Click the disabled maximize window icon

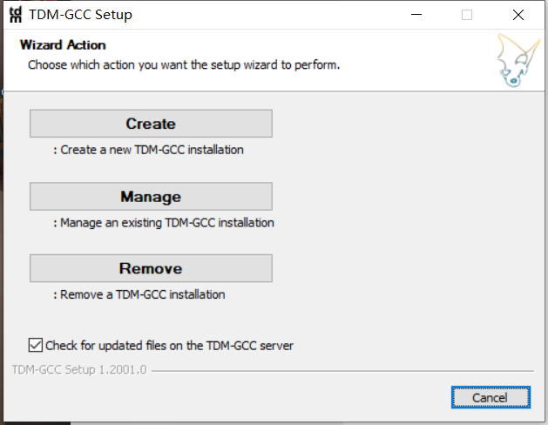(x=467, y=15)
